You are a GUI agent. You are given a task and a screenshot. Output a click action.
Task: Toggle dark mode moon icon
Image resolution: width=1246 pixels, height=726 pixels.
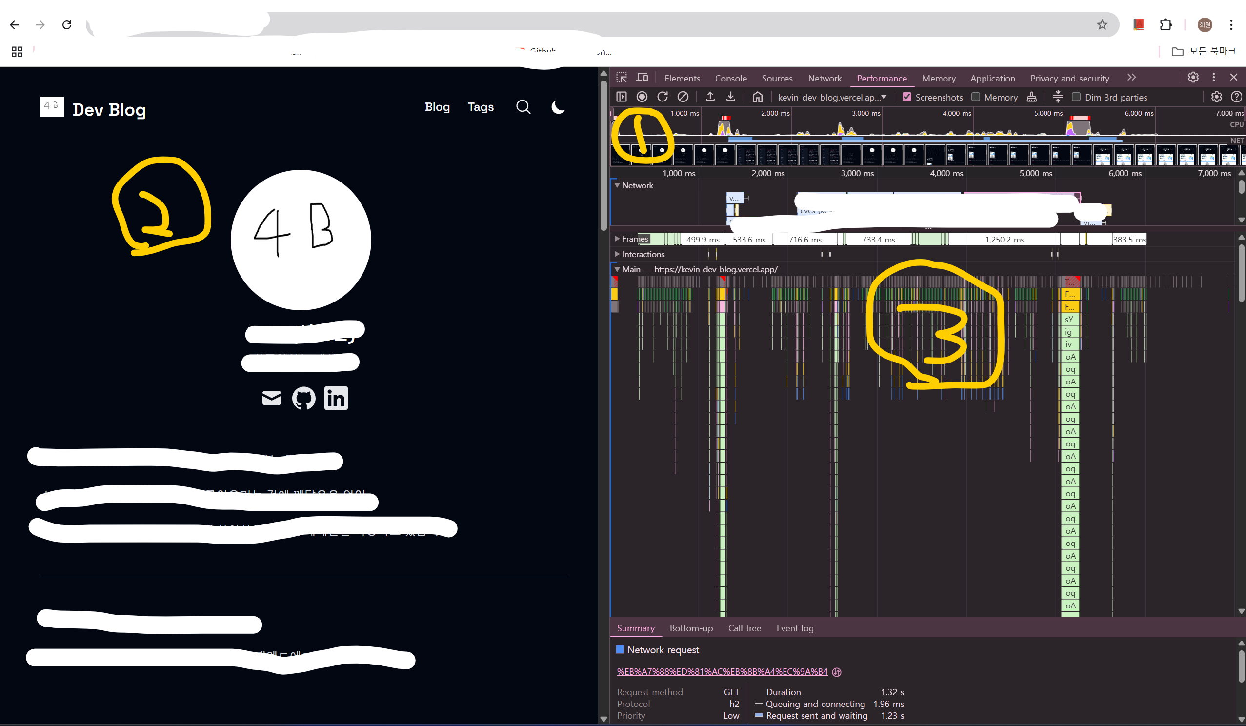click(558, 107)
